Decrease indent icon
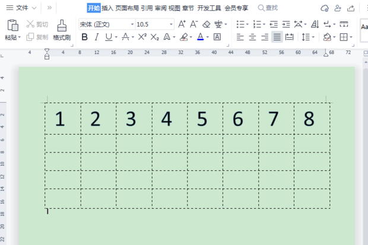 click(x=274, y=24)
